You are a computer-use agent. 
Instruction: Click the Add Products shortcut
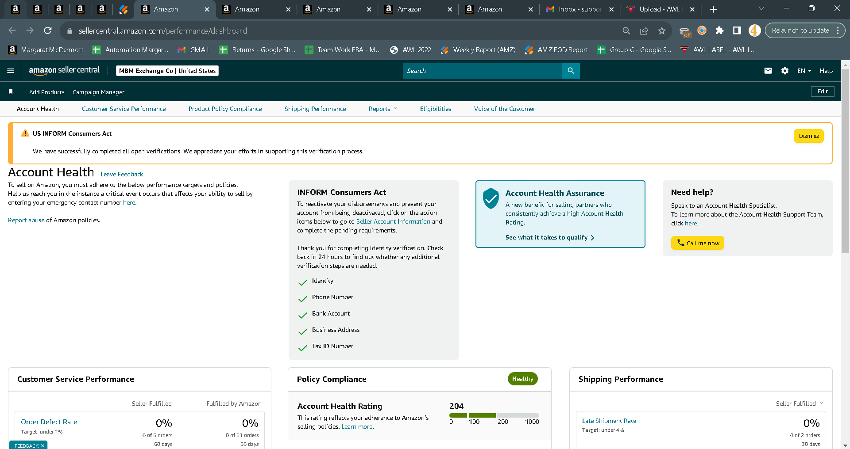47,92
